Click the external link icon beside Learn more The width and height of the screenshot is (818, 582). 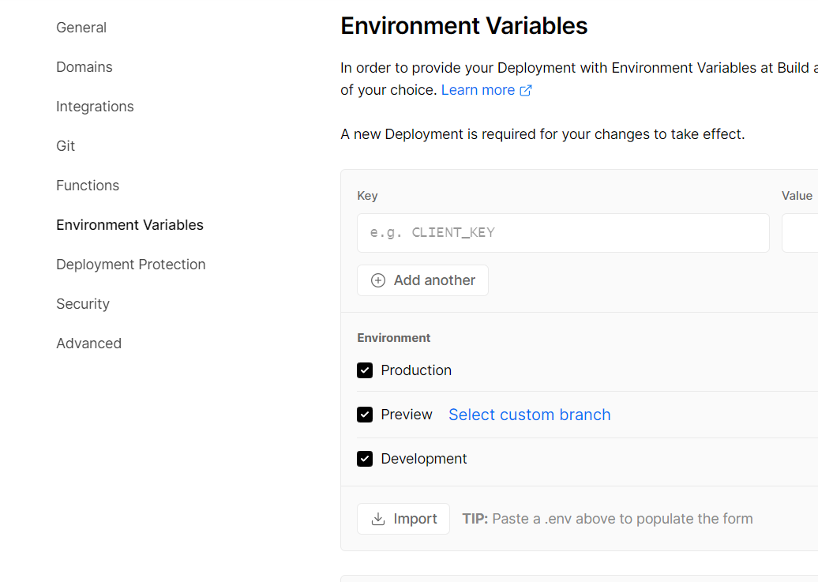[x=526, y=90]
